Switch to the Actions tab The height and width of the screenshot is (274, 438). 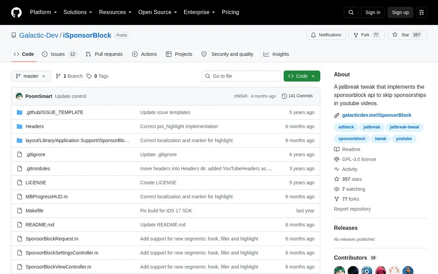click(144, 54)
